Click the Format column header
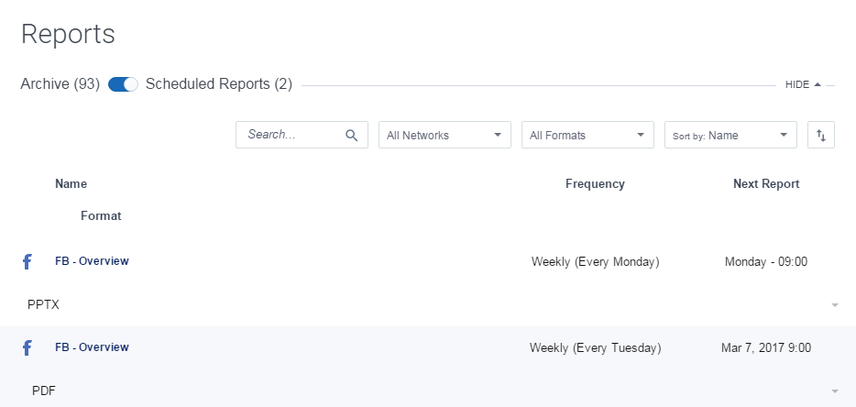Image resolution: width=856 pixels, height=407 pixels. click(x=101, y=216)
